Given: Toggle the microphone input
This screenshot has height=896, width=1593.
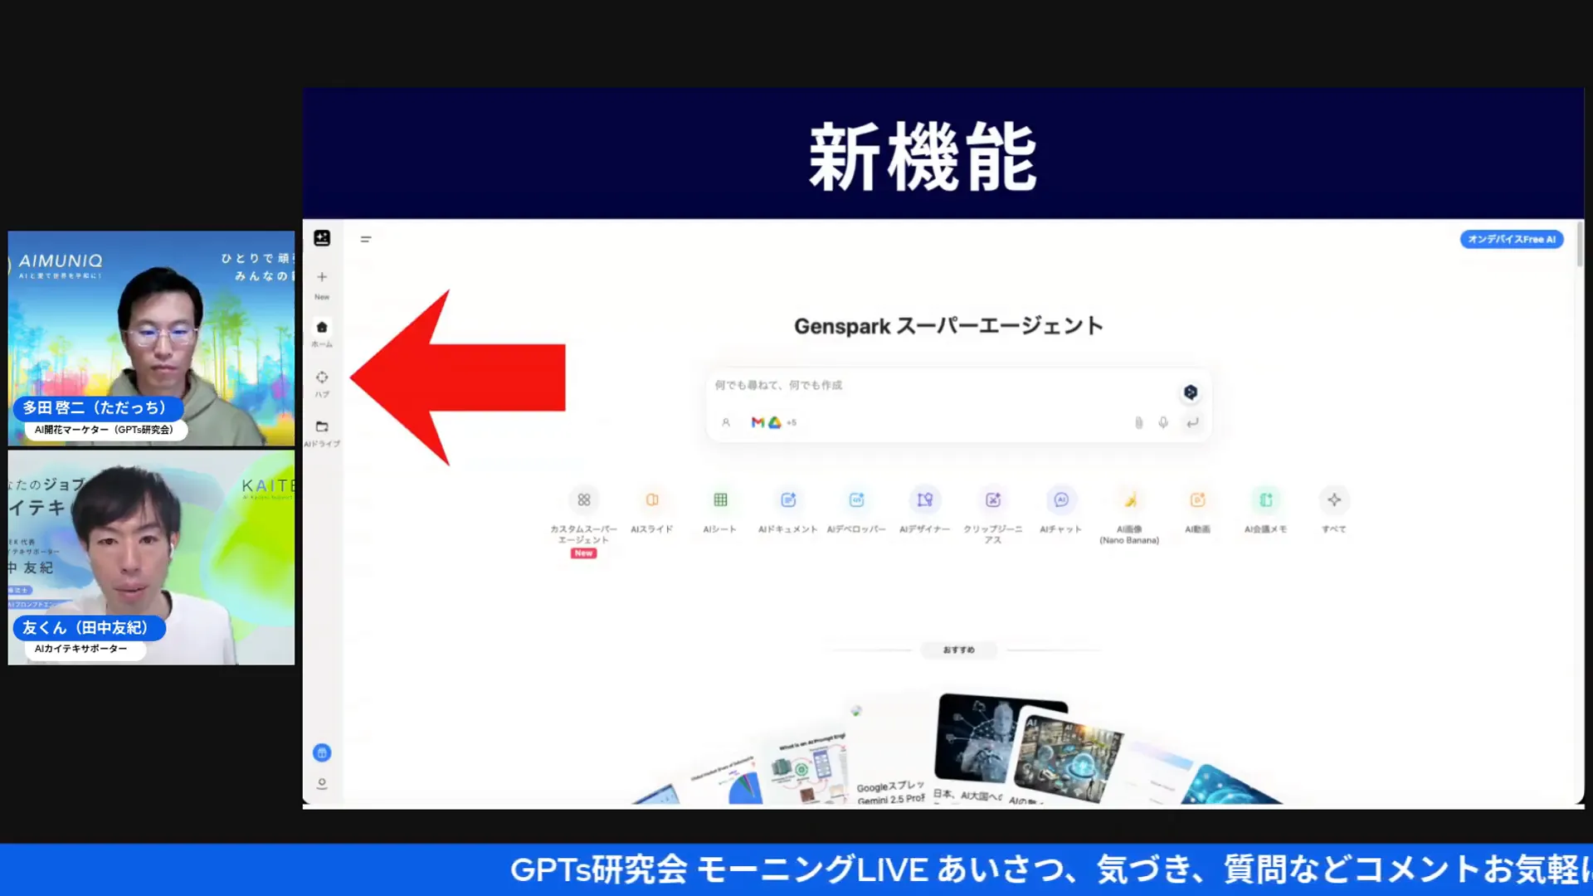Looking at the screenshot, I should pos(1162,422).
